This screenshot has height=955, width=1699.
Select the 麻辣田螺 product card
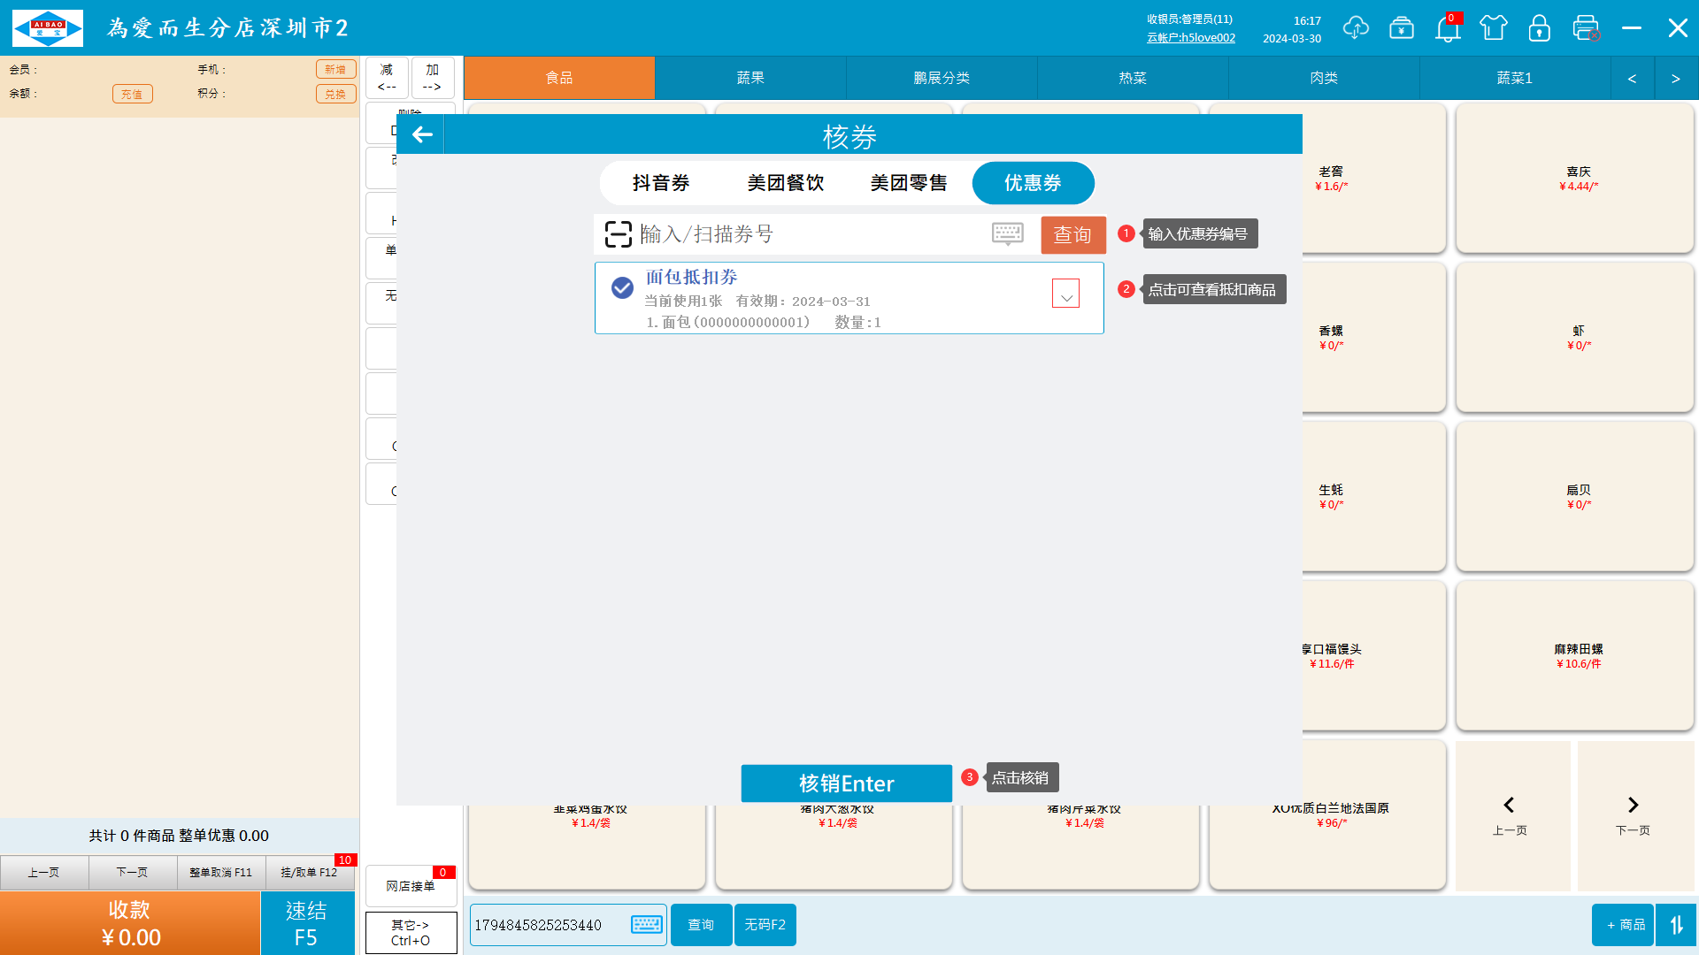[1575, 655]
